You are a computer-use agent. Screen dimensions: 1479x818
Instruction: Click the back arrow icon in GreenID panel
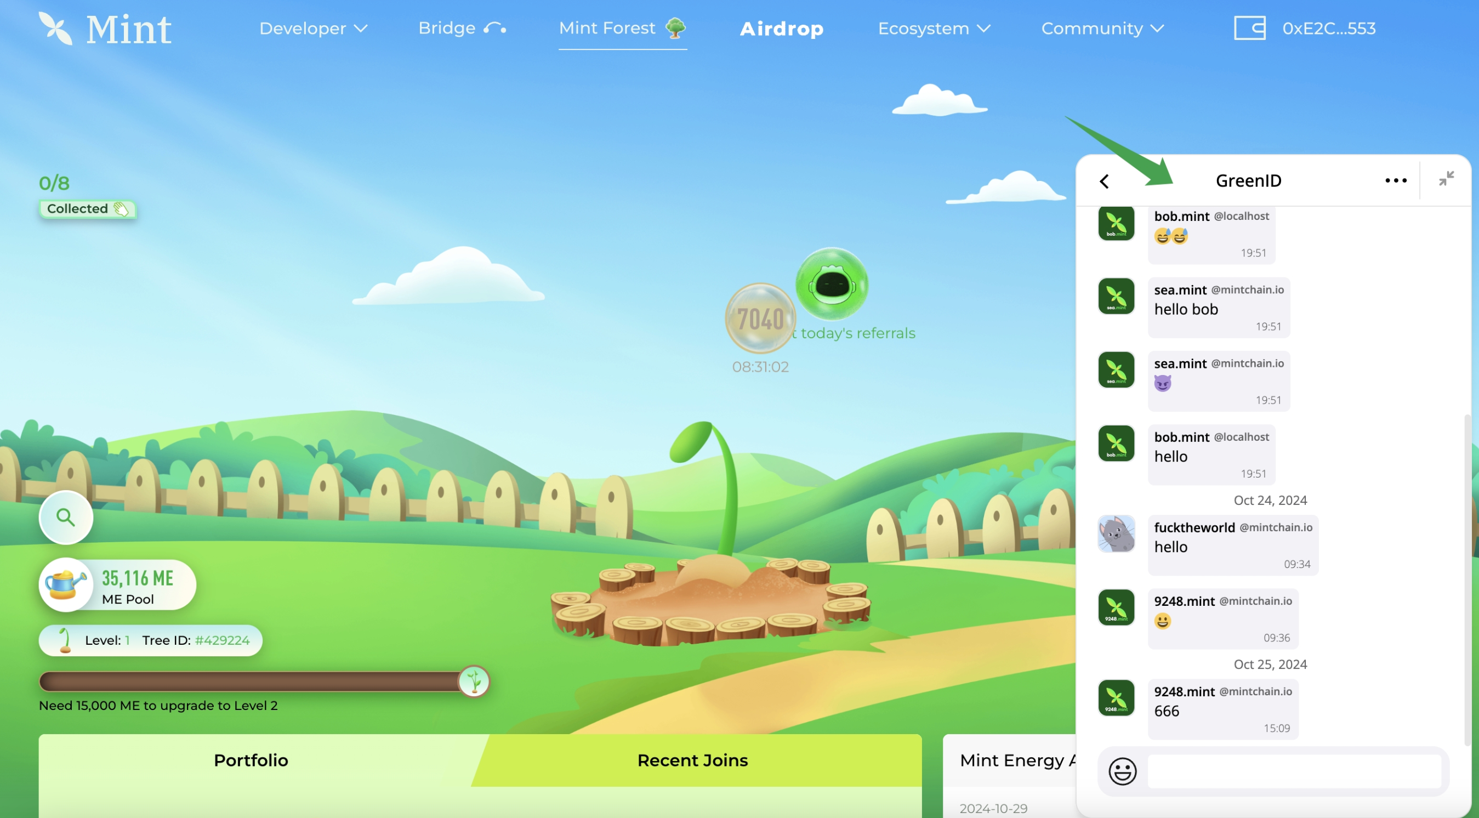(x=1105, y=180)
